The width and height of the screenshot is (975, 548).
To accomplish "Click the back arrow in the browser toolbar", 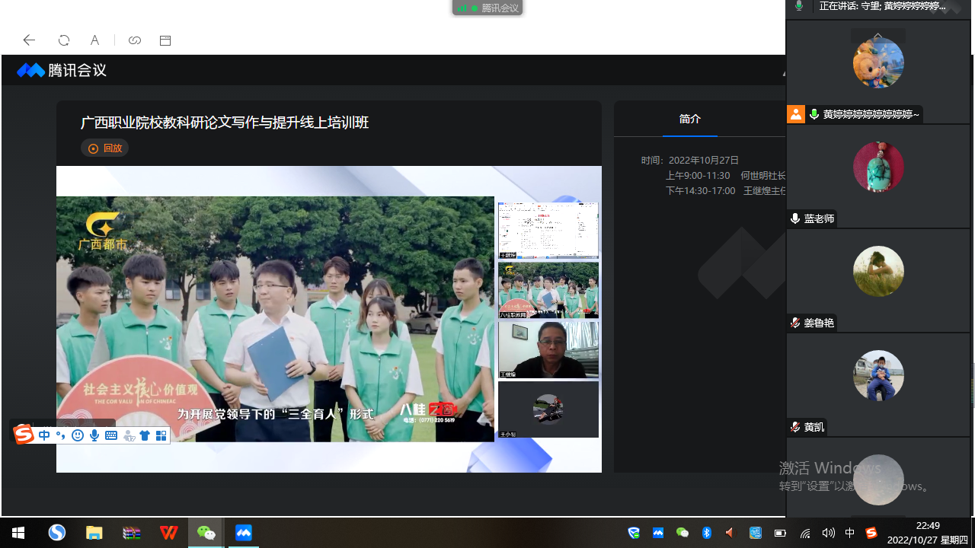I will click(x=29, y=40).
